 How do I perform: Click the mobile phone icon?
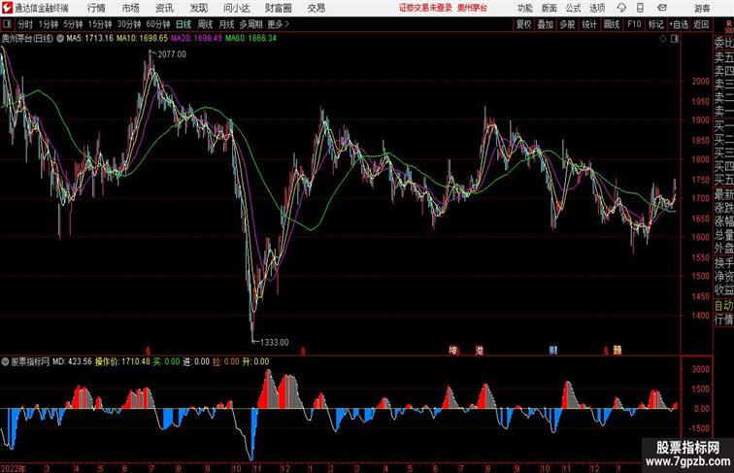[641, 8]
